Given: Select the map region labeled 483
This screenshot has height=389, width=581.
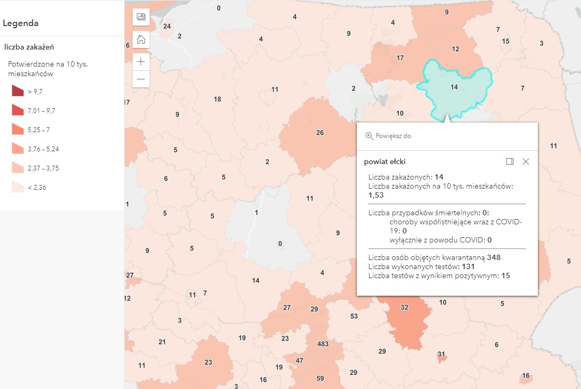Looking at the screenshot, I should point(323,344).
